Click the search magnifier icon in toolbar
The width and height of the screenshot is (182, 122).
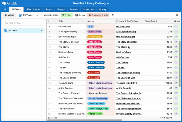coord(177,15)
